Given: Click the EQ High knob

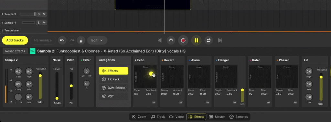Looking at the screenshot, I should pos(309,72).
